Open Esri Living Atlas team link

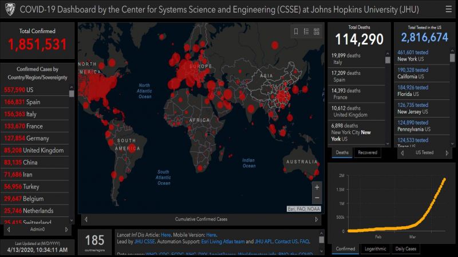coord(223,242)
